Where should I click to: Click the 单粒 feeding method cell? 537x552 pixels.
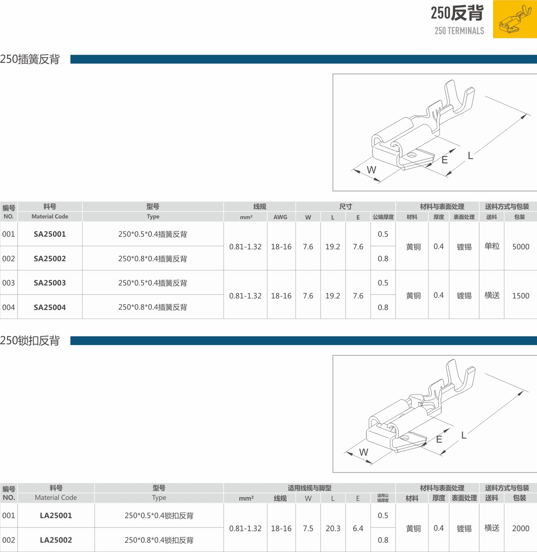coord(492,247)
